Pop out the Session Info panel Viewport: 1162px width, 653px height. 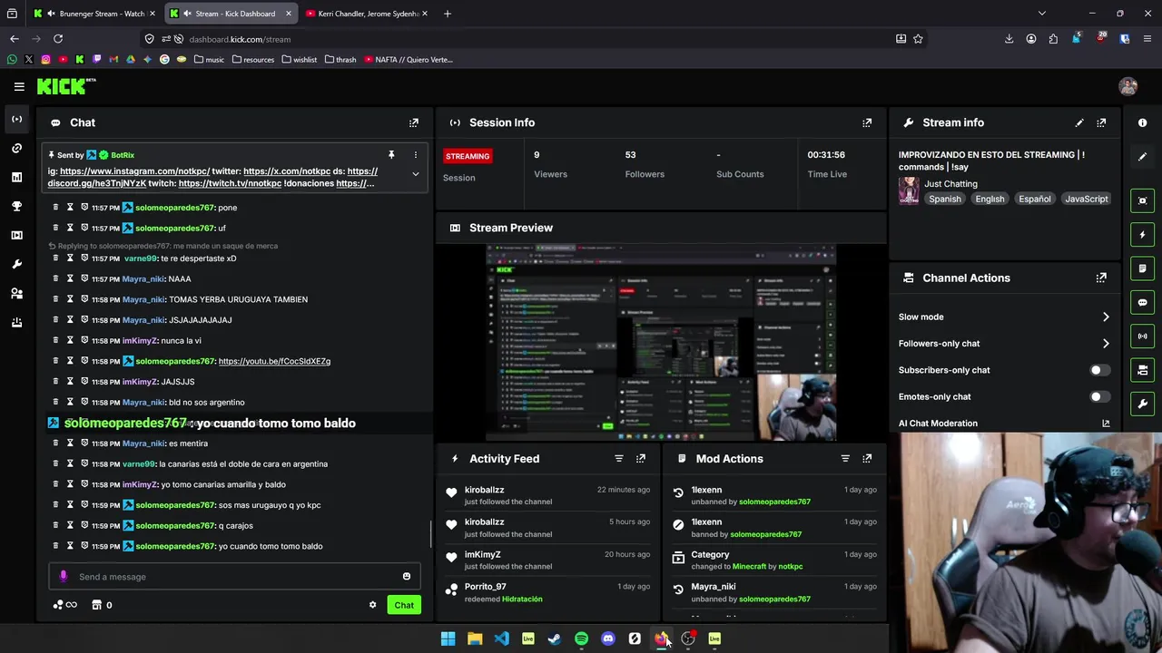click(x=867, y=122)
